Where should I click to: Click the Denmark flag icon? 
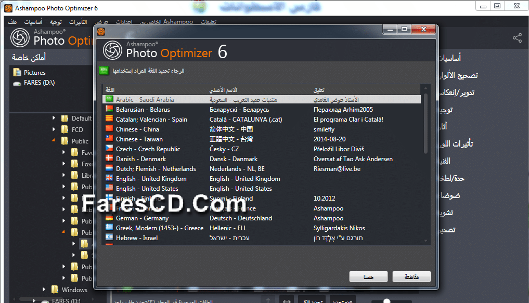tap(109, 158)
